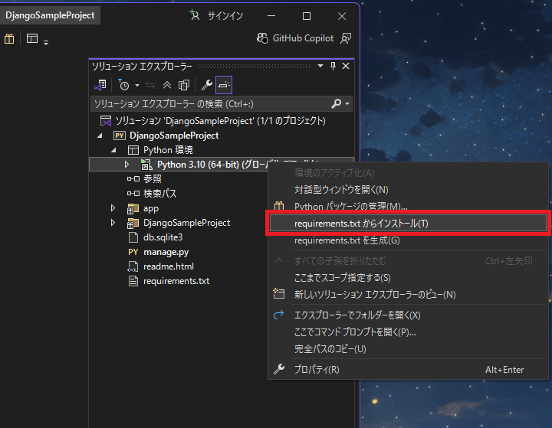Screen dimensions: 552x428
Task: Click the Solution/Folder view switch icon
Action: pyautogui.click(x=100, y=85)
